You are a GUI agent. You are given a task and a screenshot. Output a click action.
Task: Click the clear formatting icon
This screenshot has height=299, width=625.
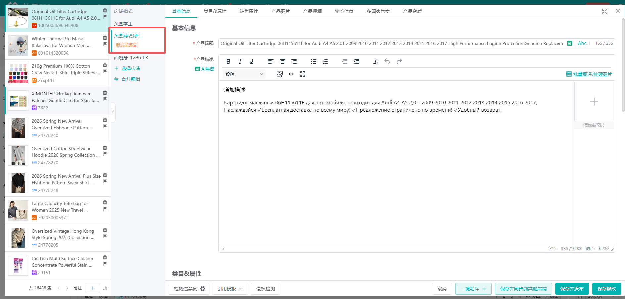click(x=376, y=61)
